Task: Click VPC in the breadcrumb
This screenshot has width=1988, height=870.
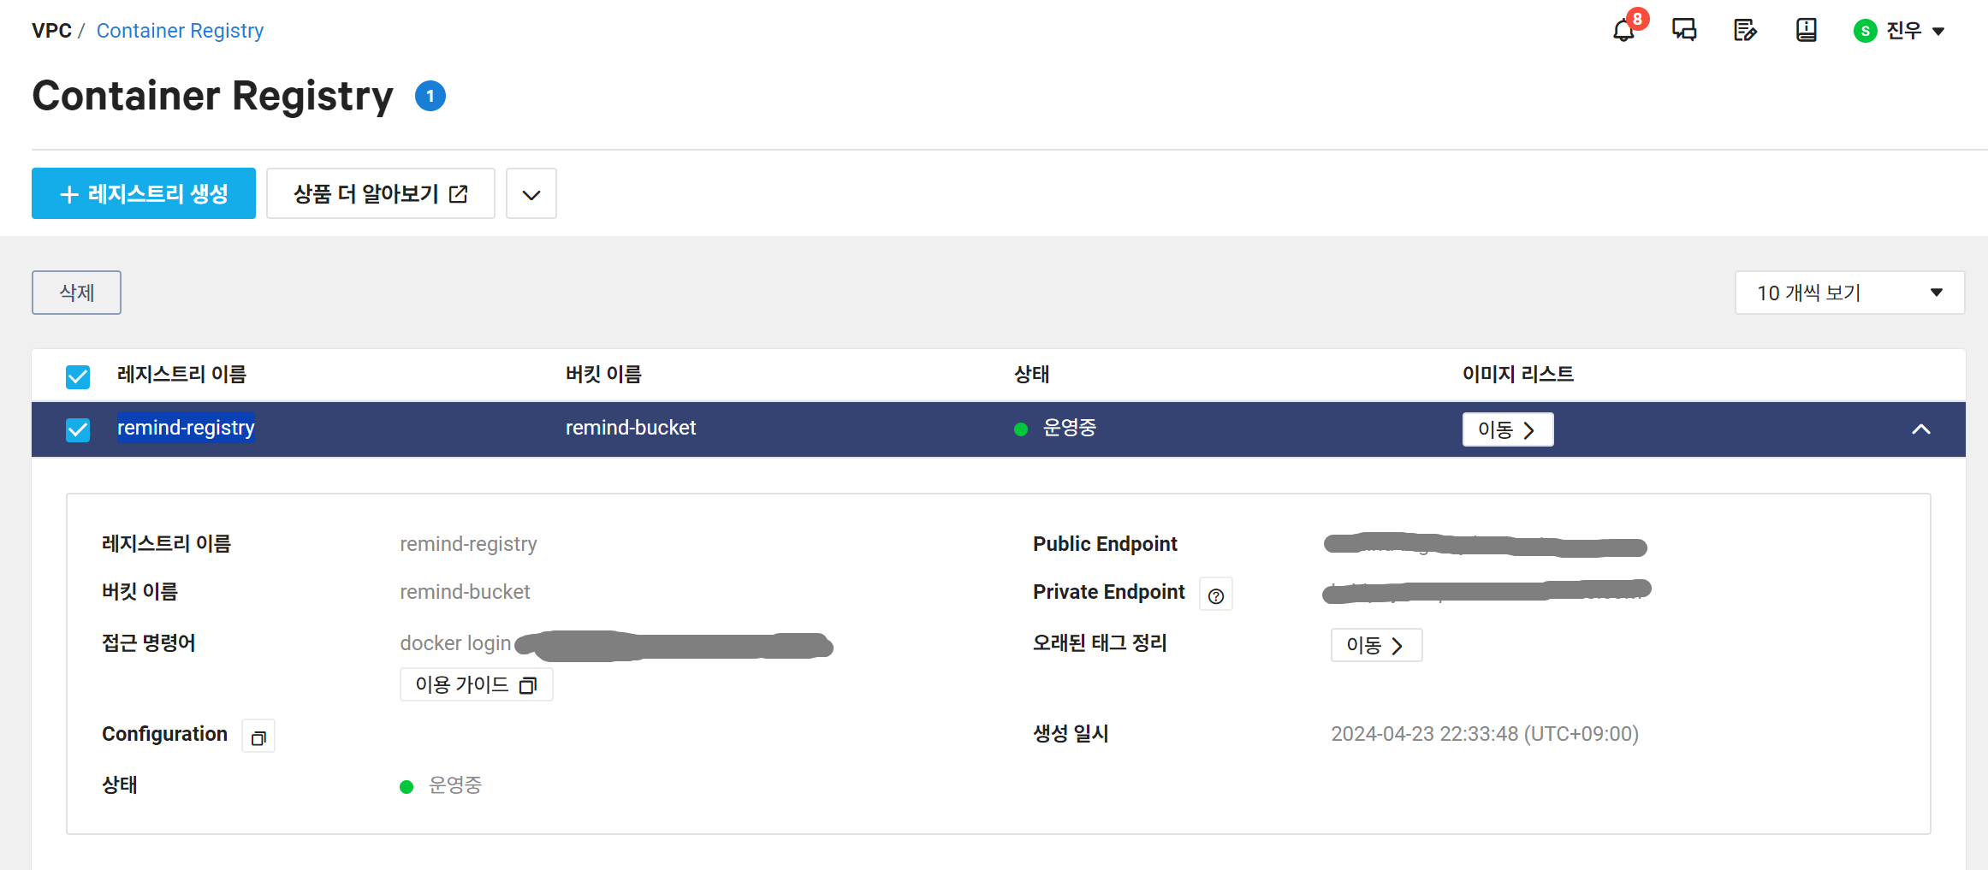Action: (51, 30)
